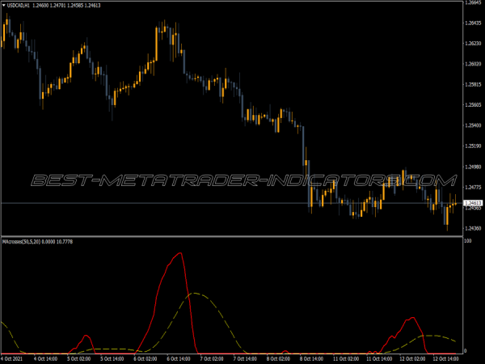
Task: Click the indicator scale value 100
Action: click(x=468, y=241)
